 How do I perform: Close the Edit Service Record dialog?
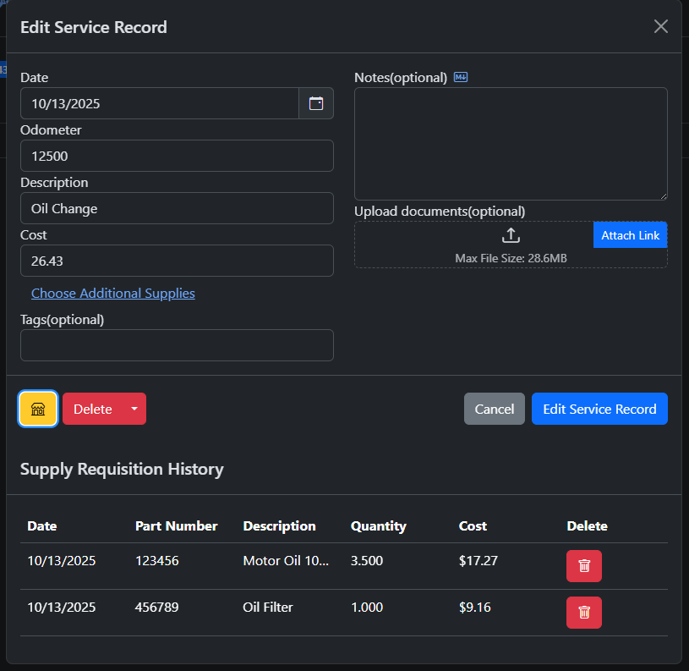(x=660, y=26)
